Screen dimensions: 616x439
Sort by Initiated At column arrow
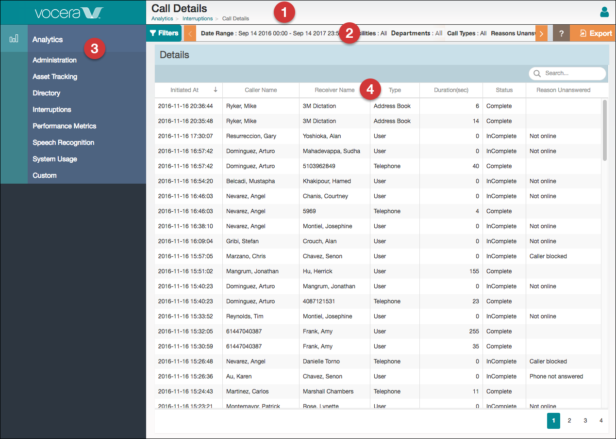tap(215, 90)
